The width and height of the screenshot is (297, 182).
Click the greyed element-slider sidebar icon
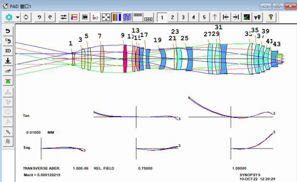8,92
